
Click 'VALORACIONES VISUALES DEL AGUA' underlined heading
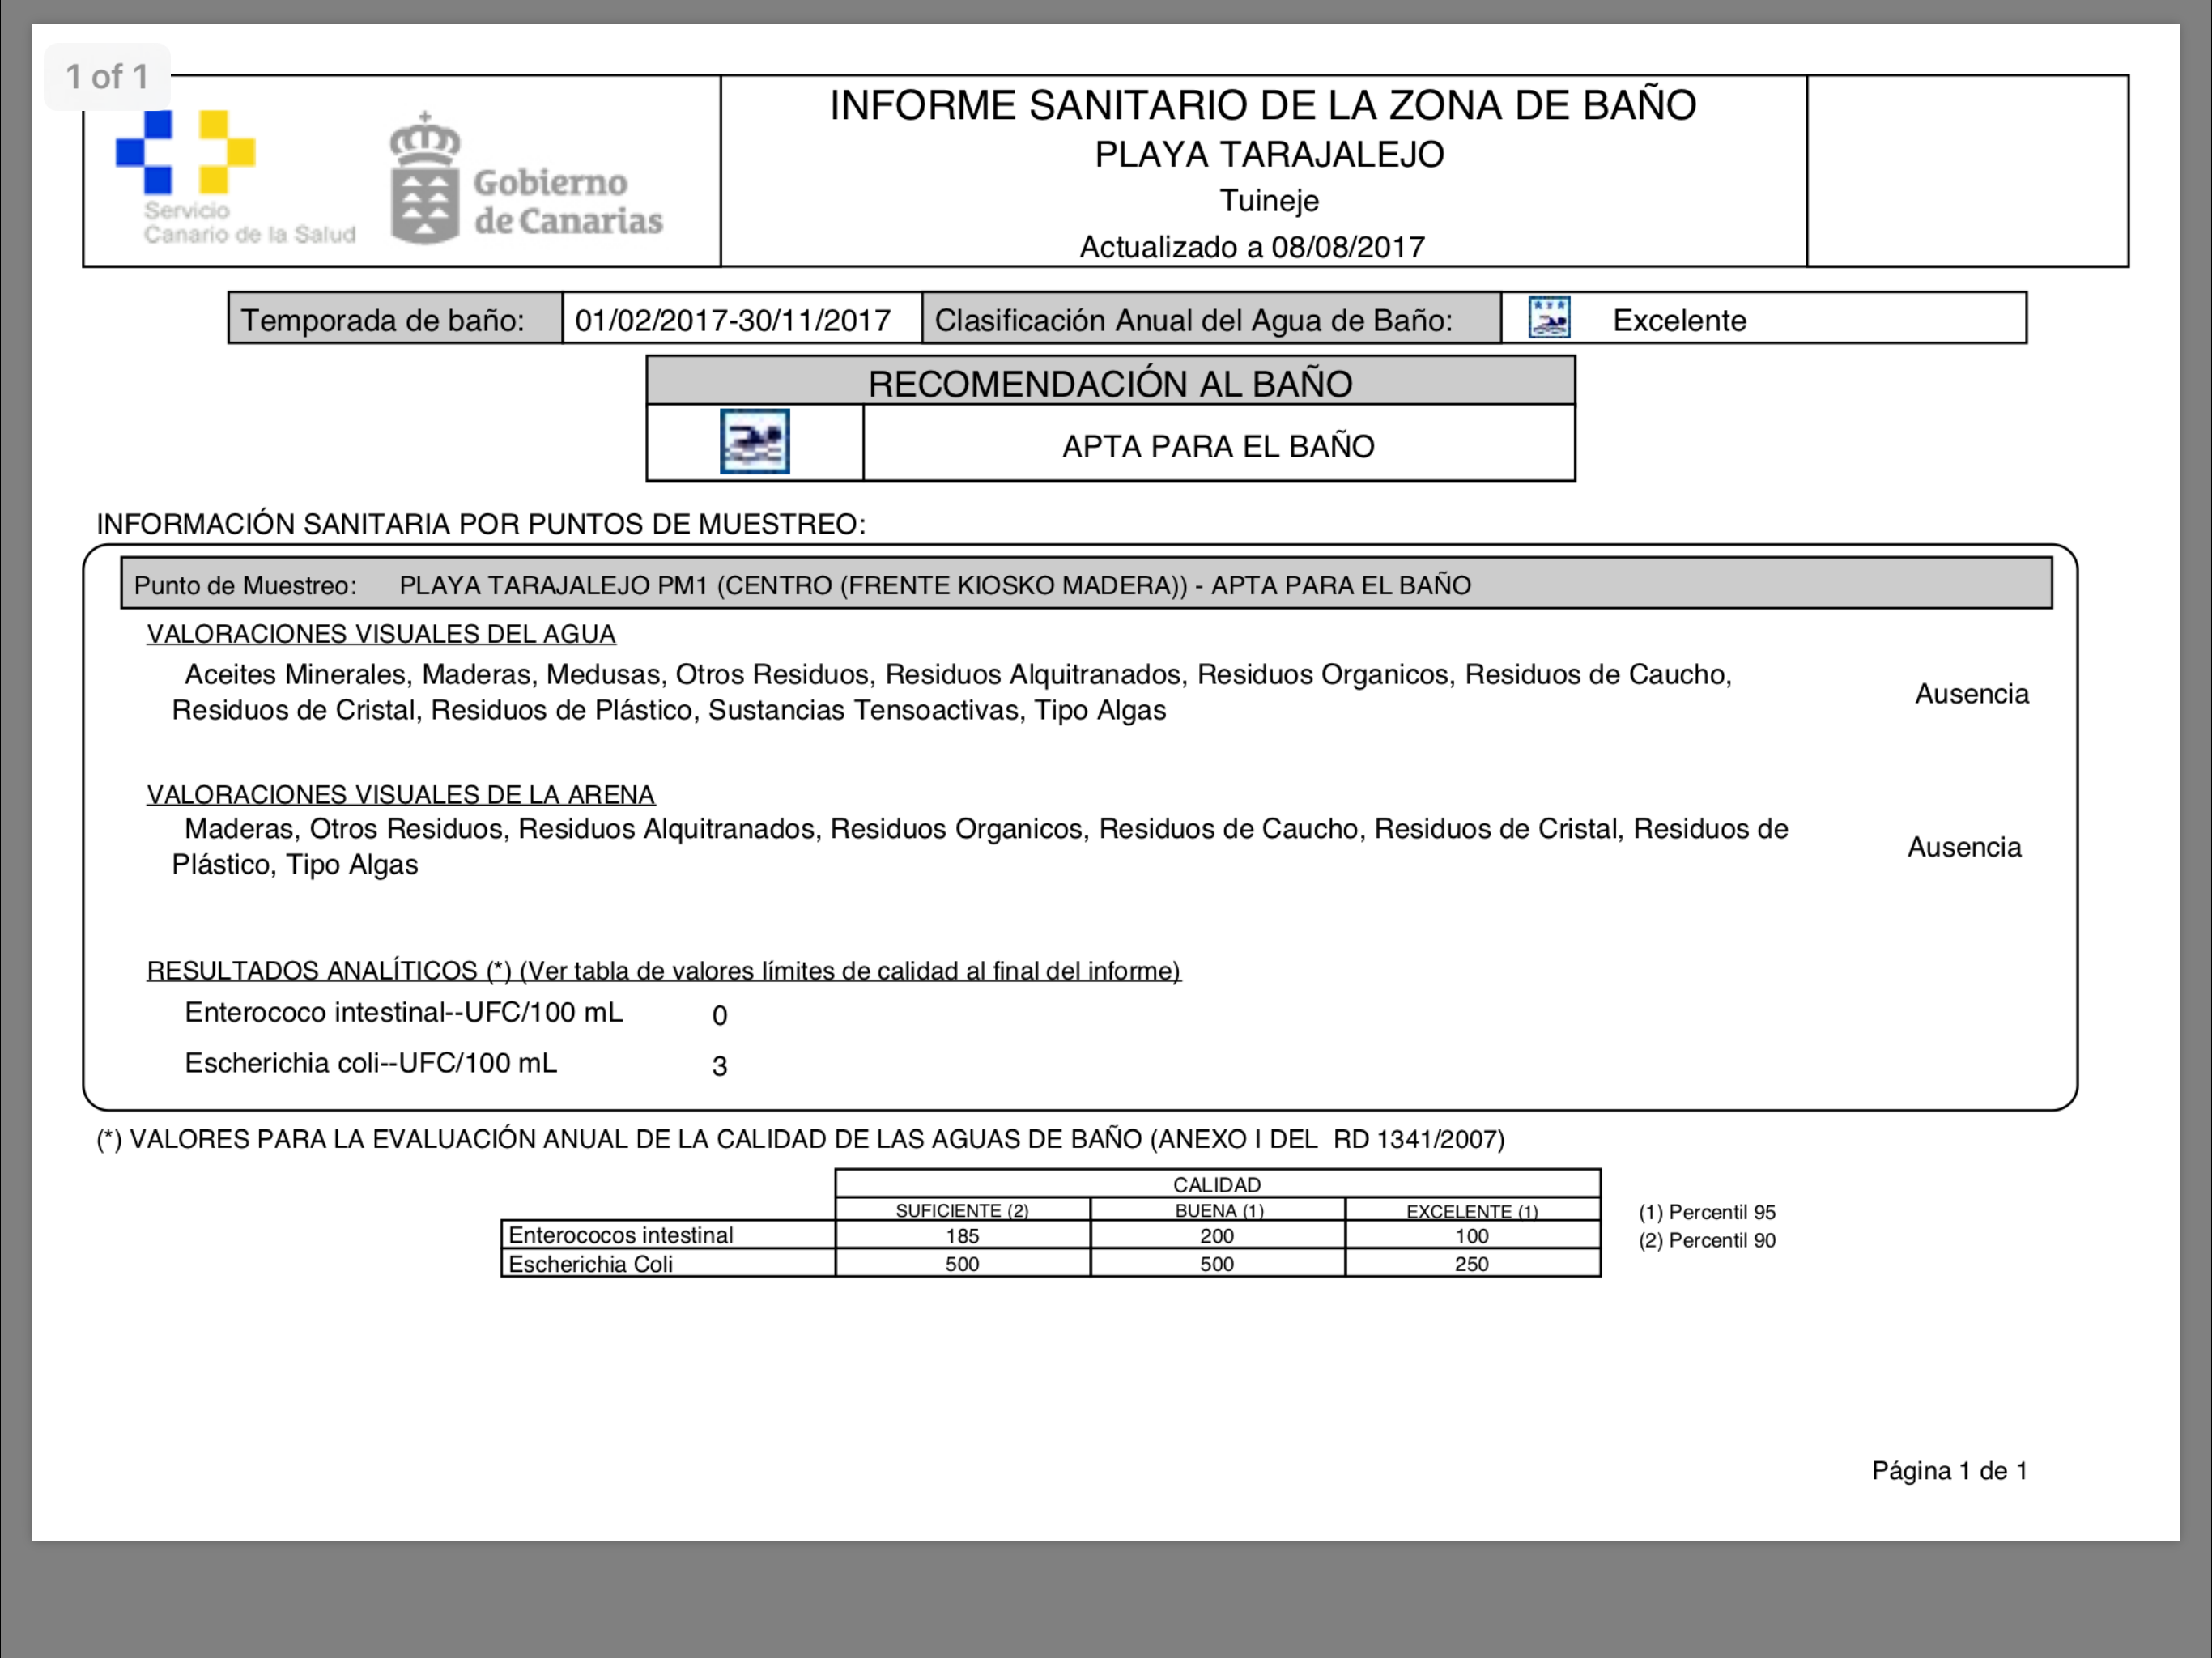tap(381, 634)
